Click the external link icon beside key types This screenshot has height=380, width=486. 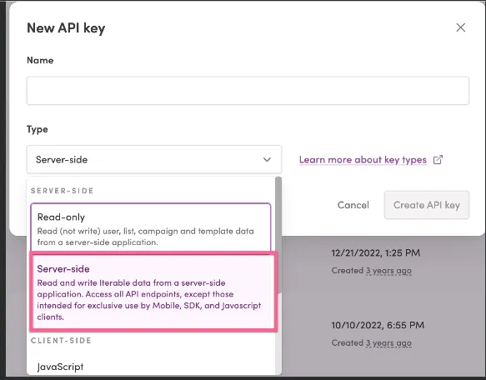[438, 160]
